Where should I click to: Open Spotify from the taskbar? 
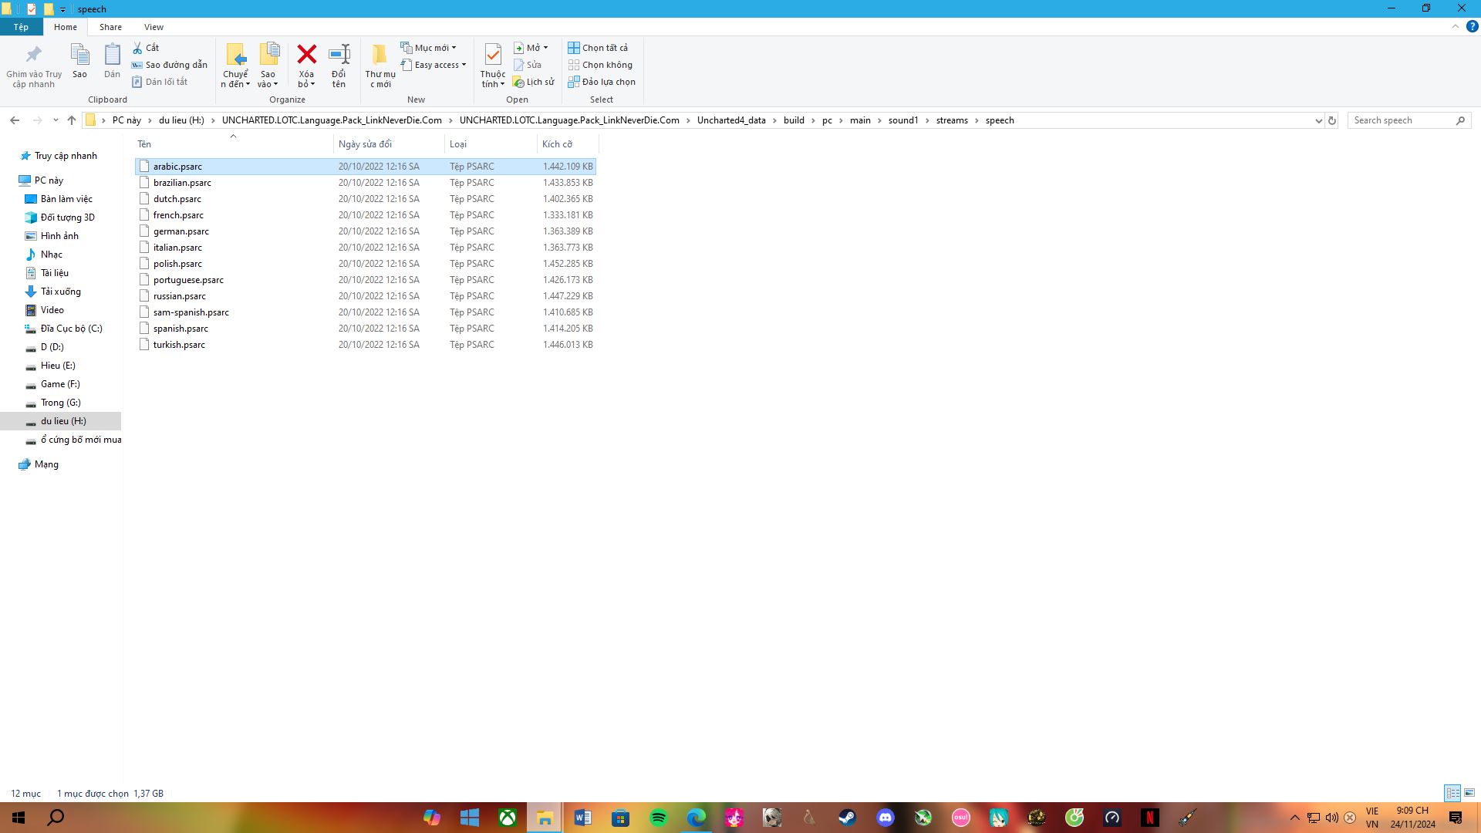[x=658, y=818]
